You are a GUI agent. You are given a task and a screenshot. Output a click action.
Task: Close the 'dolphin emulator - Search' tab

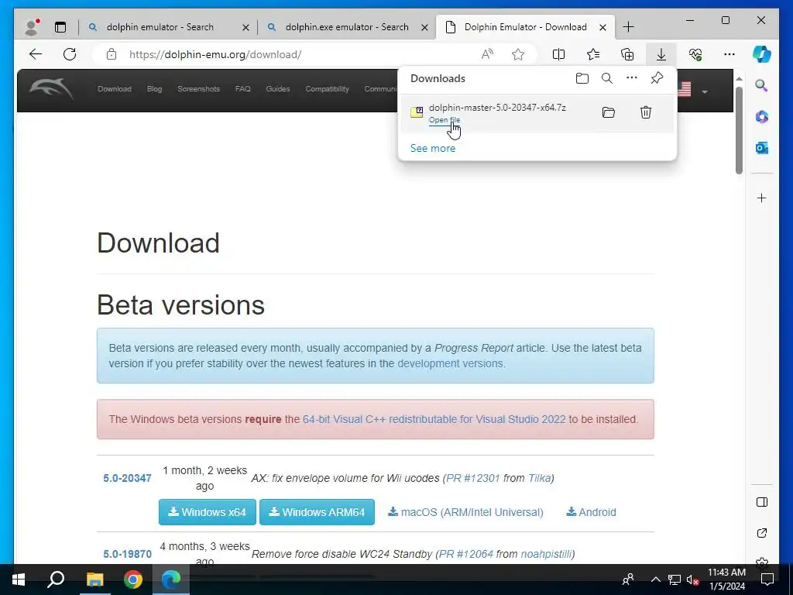245,27
